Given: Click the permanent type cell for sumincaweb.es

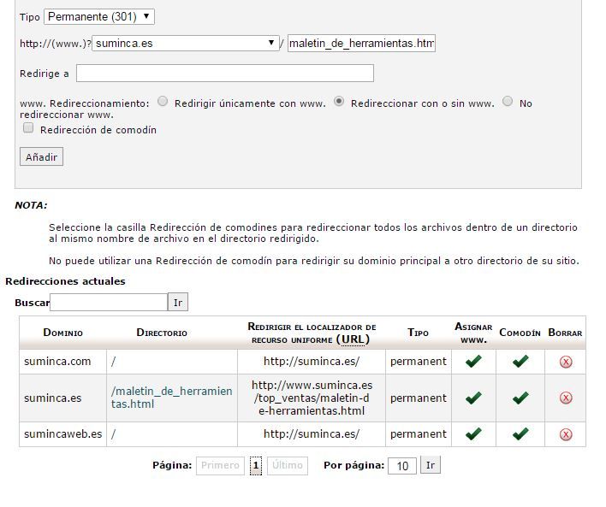Looking at the screenshot, I should click(419, 434).
